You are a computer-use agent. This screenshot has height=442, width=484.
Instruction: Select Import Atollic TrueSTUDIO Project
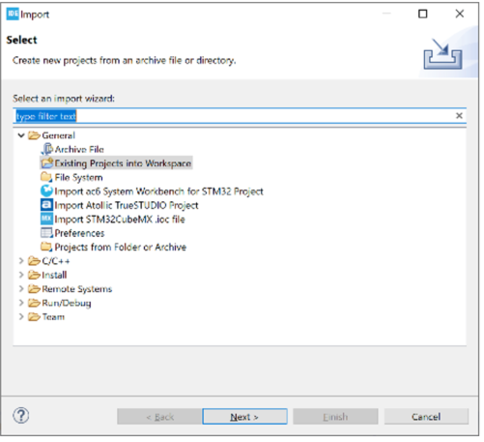[127, 205]
